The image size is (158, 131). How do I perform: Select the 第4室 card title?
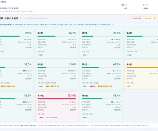129,33
